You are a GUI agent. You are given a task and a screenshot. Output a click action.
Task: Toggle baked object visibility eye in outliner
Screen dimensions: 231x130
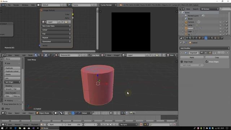[x=221, y=28]
